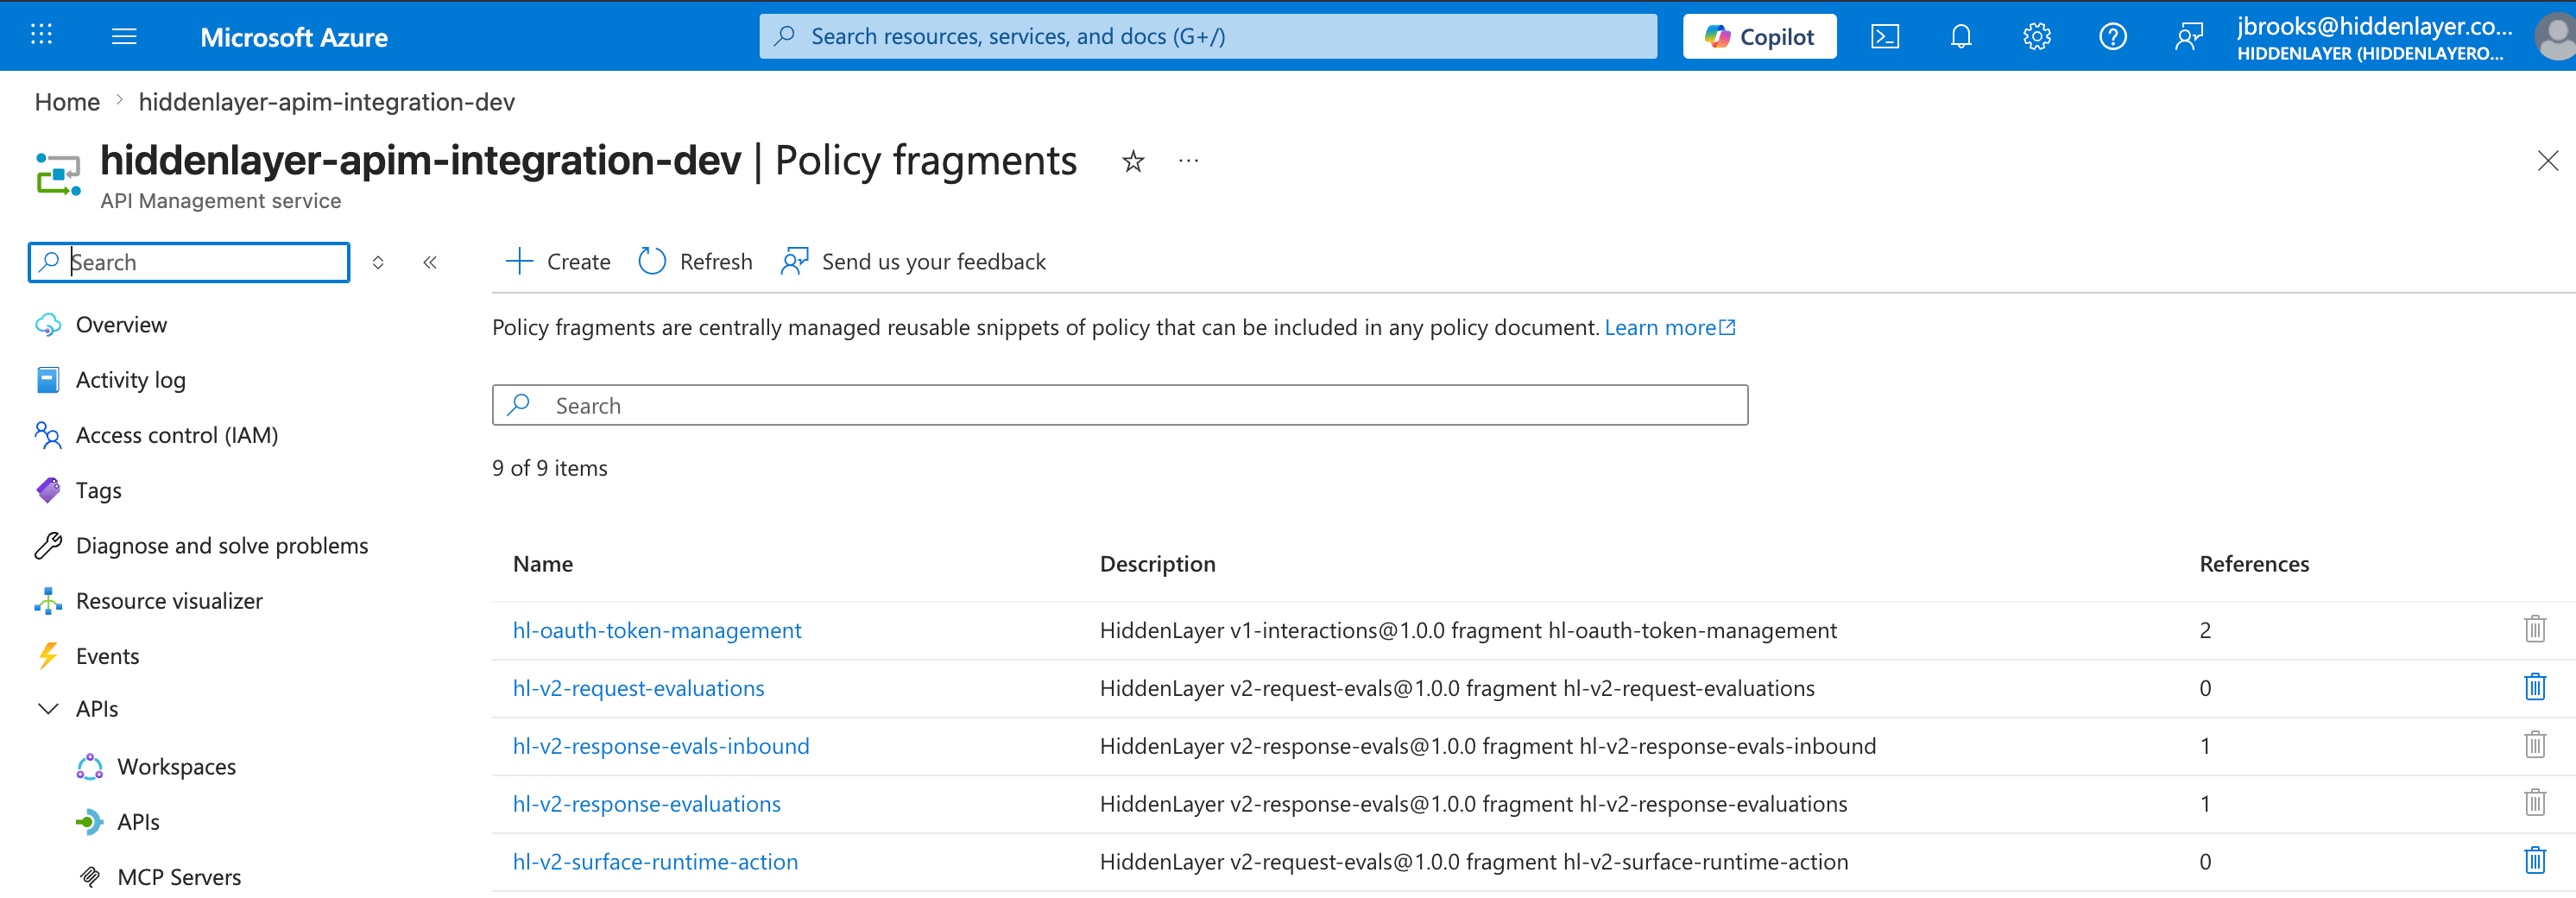Image resolution: width=2576 pixels, height=898 pixels.
Task: Click trash icon for hl-v2-response-evals-inbound
Action: click(x=2535, y=746)
